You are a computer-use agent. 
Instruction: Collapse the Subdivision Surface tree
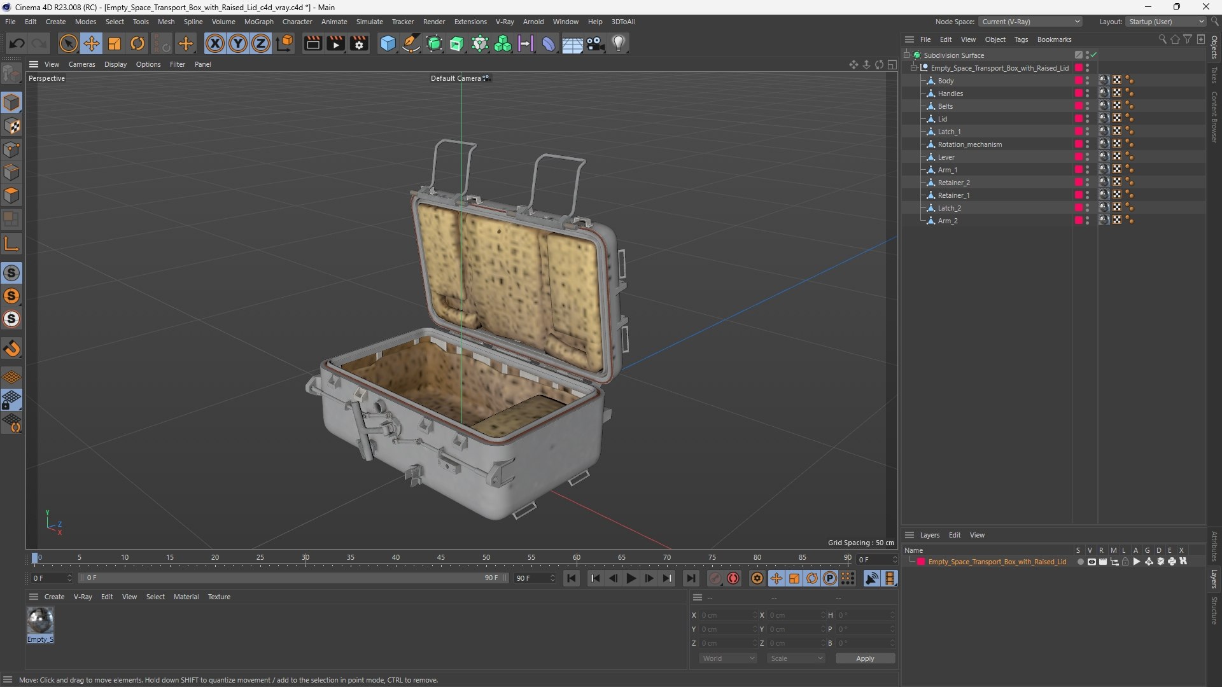(x=907, y=55)
